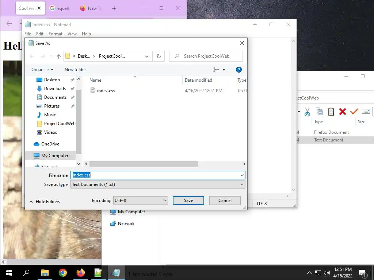This screenshot has width=374, height=280.
Task: Switch to the Cool web browser tab
Action: click(x=27, y=8)
